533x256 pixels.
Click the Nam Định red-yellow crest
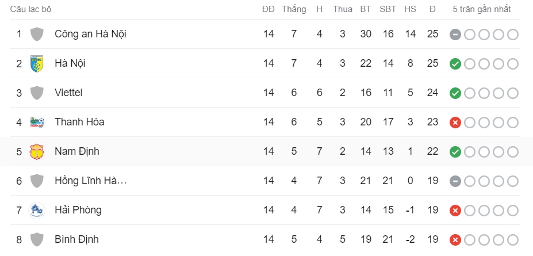coord(37,152)
